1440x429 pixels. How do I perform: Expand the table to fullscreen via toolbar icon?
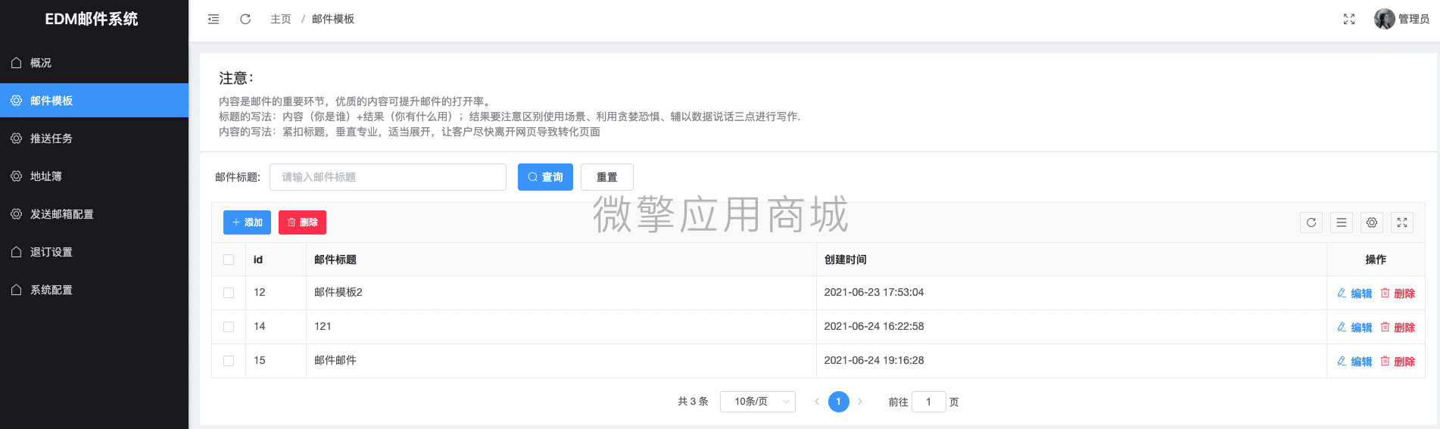pos(1402,222)
